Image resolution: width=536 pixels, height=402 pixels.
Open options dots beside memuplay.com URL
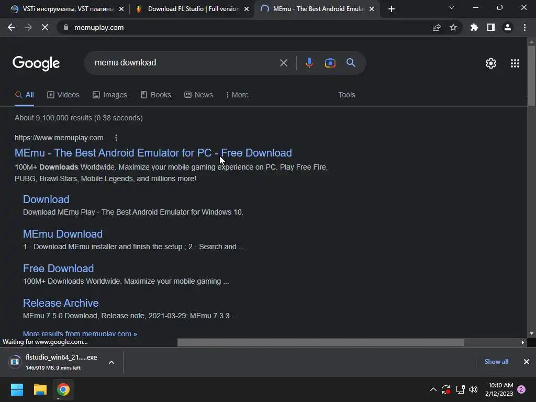point(116,138)
